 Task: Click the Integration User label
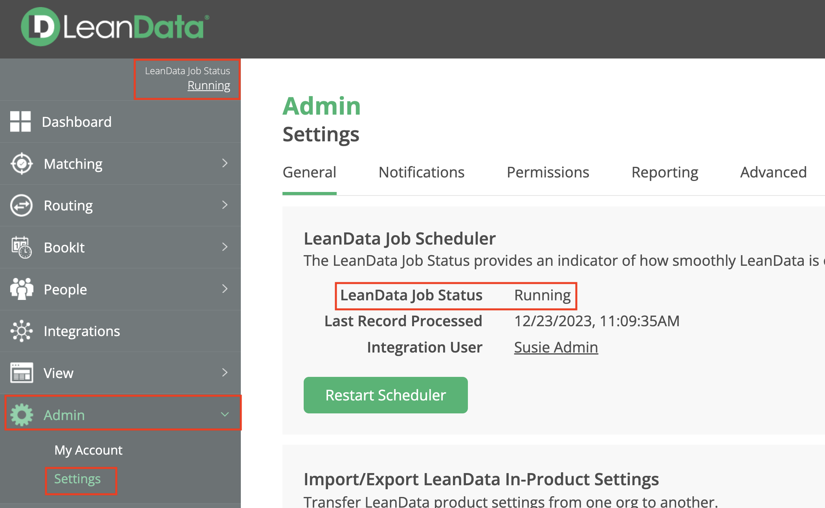coord(425,347)
